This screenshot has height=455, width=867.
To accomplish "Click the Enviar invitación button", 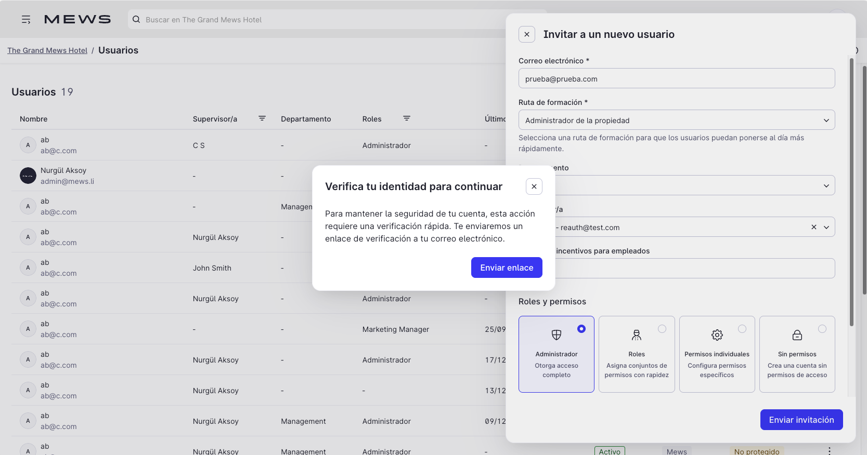I will pyautogui.click(x=801, y=420).
